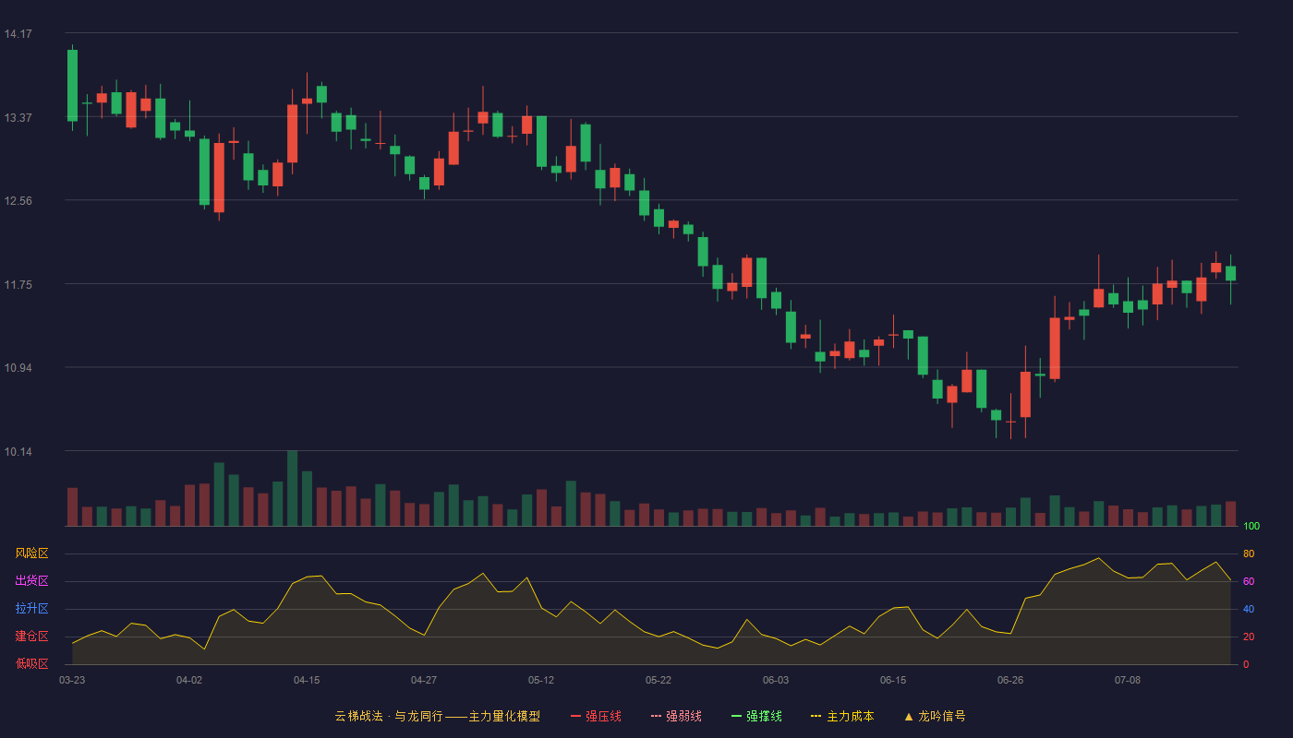Click the 10.14 price axis label
1293x738 pixels.
coord(18,451)
